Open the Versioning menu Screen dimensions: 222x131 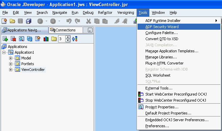pos(126,12)
